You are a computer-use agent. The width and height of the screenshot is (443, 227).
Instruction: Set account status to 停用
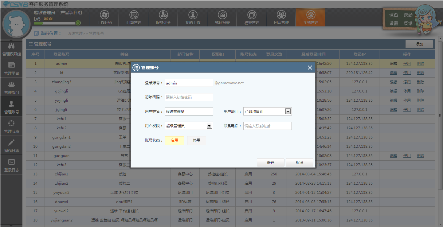[x=197, y=140]
